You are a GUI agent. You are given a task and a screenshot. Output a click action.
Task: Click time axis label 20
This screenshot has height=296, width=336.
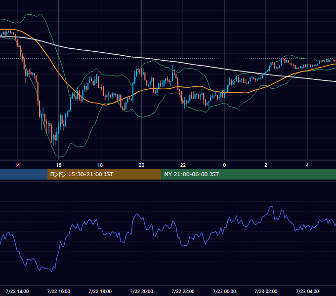(x=141, y=165)
